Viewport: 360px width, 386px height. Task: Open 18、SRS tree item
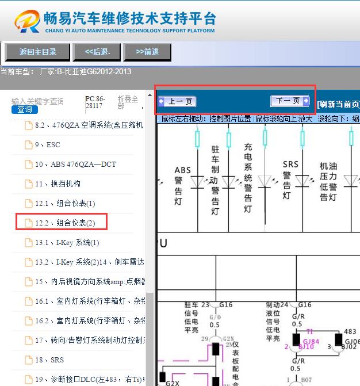49,360
